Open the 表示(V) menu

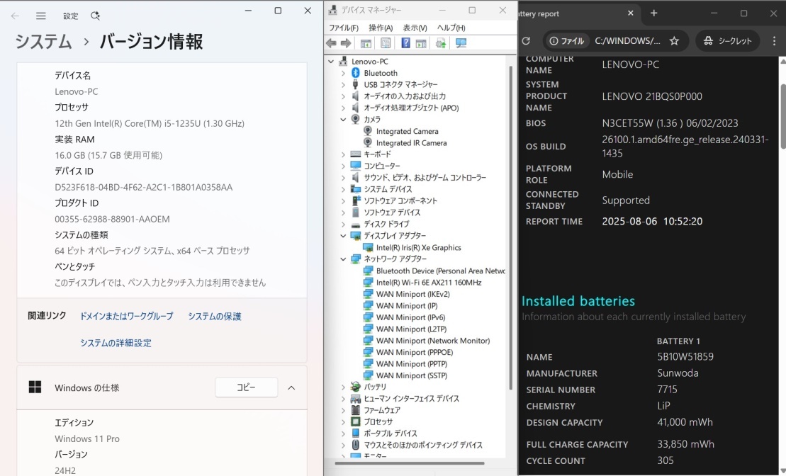(415, 28)
